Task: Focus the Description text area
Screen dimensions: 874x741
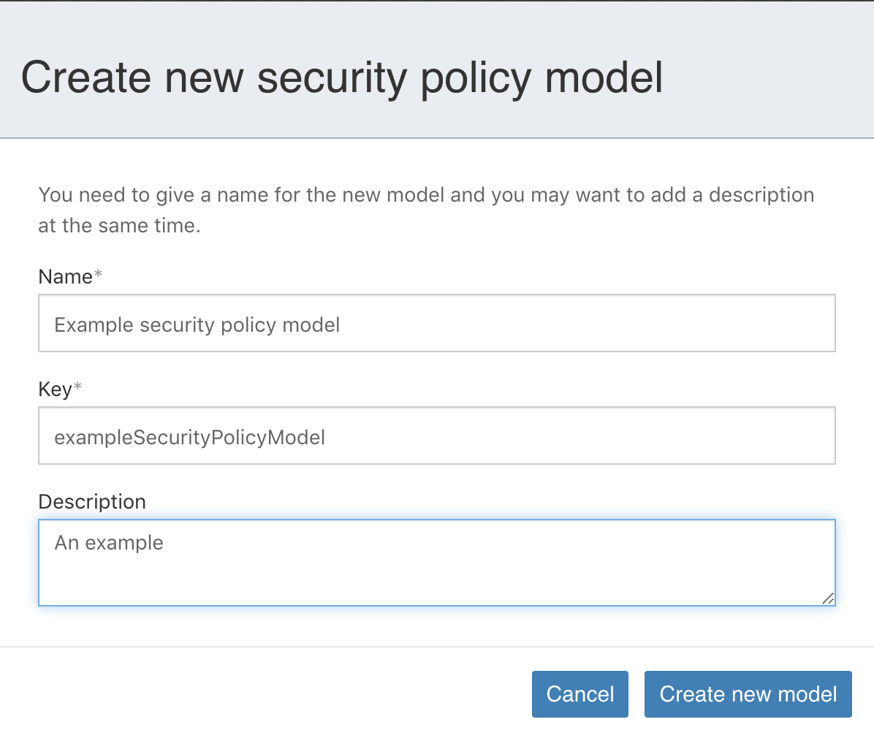Action: tap(436, 563)
